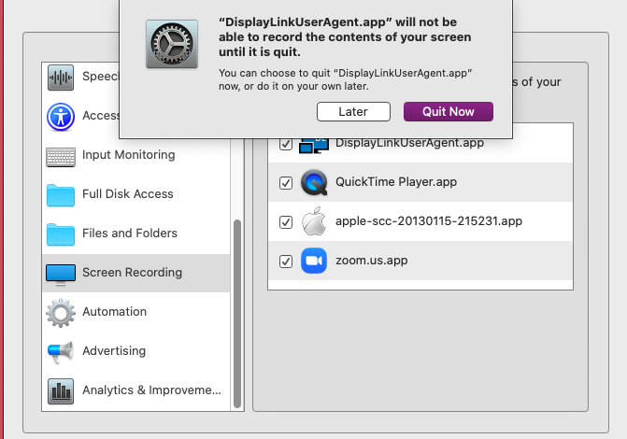
Task: Open Files and Folders category
Action: pos(130,234)
